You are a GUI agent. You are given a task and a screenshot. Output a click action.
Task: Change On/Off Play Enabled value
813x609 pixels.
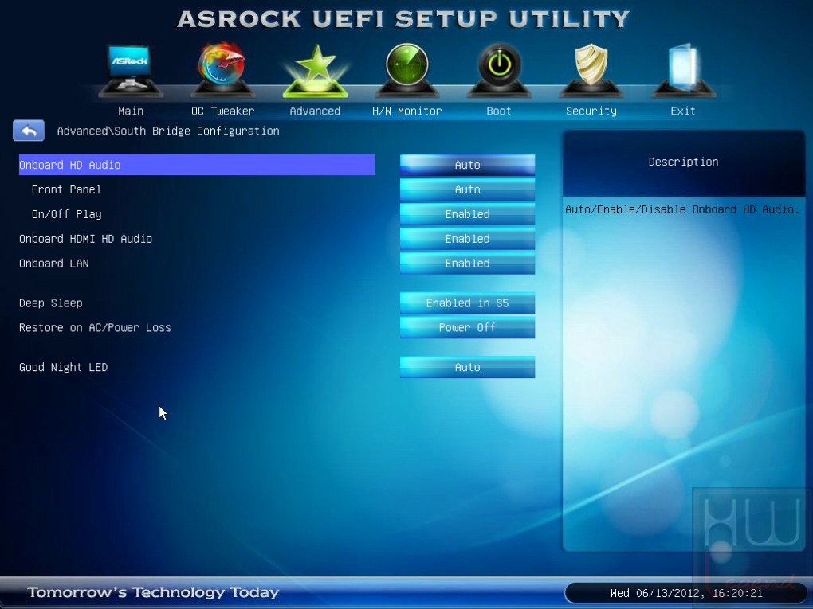pos(467,214)
